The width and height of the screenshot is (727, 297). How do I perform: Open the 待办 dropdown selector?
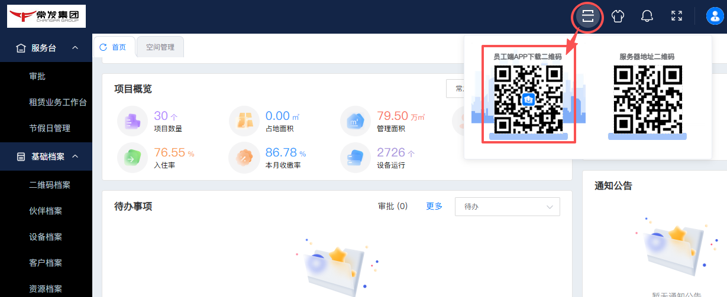(x=507, y=207)
